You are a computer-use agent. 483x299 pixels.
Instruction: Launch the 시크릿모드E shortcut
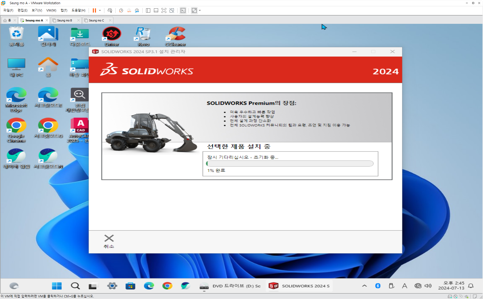(x=48, y=98)
